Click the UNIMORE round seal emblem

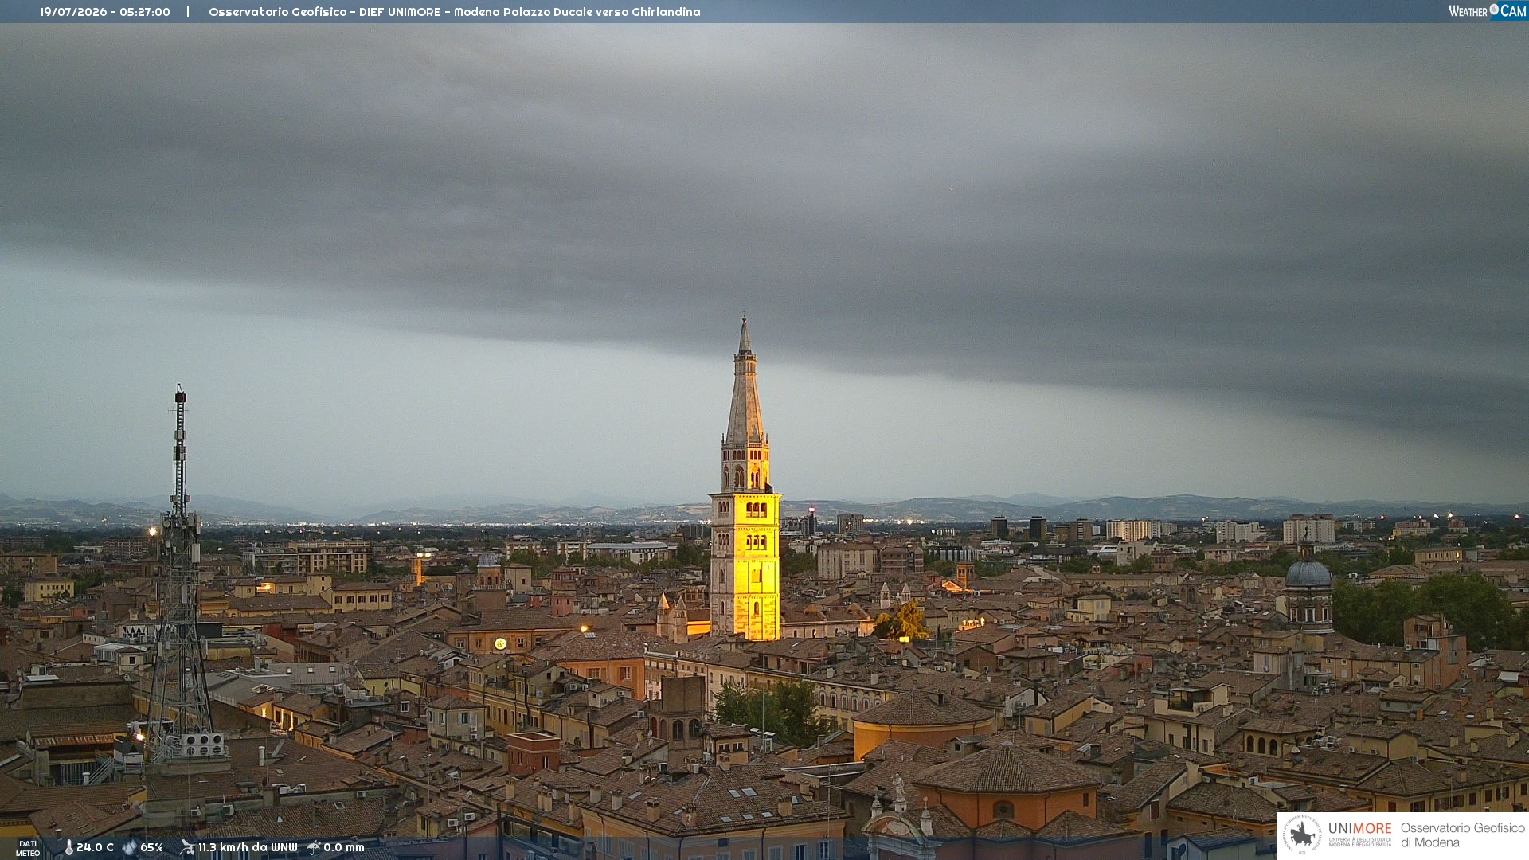[x=1302, y=835]
